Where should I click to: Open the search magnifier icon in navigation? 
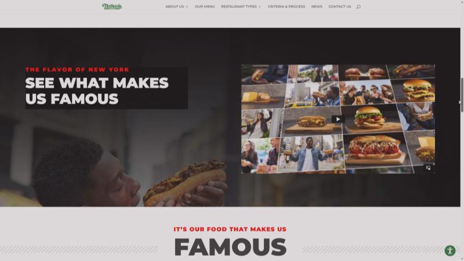coord(358,6)
